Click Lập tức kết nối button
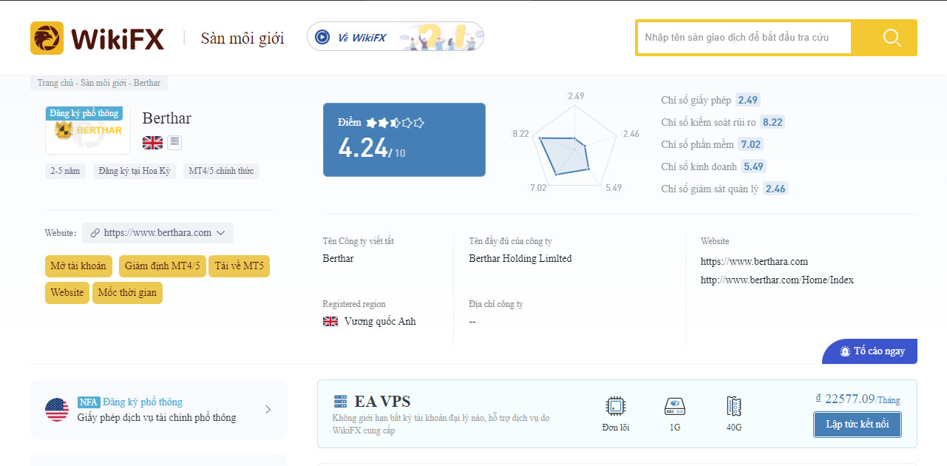This screenshot has height=466, width=947. (x=858, y=425)
